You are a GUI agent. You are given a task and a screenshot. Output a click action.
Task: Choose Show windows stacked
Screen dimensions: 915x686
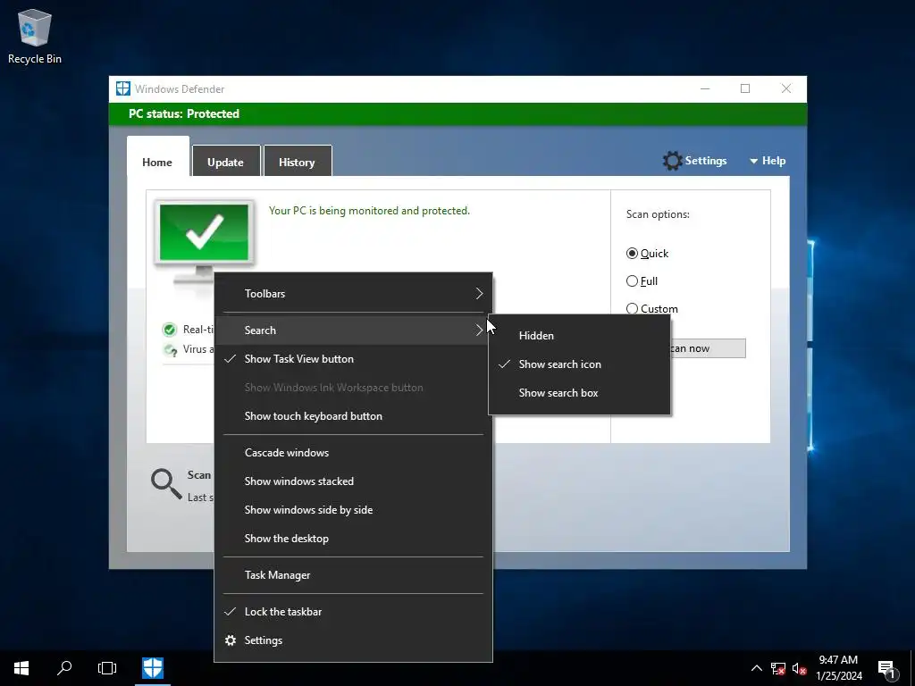tap(353, 481)
